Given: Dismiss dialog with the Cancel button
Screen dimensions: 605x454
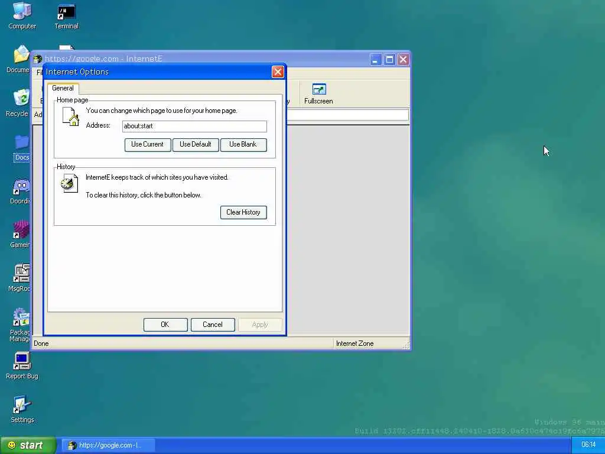Looking at the screenshot, I should tap(213, 325).
